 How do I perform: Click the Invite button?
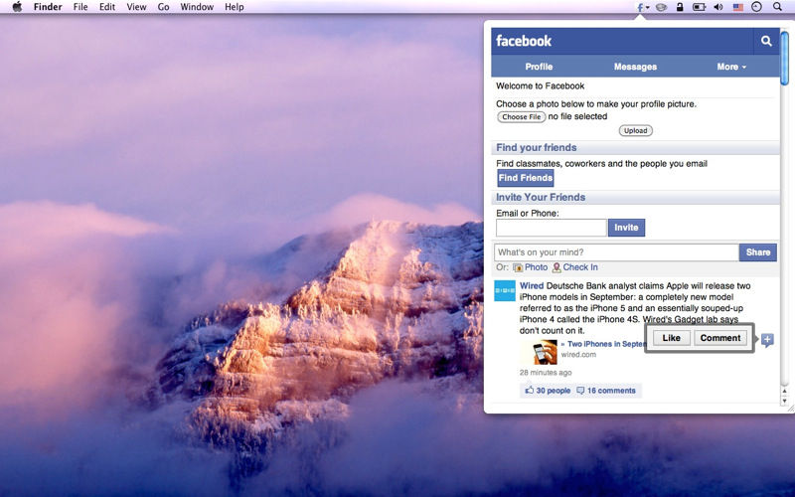626,228
